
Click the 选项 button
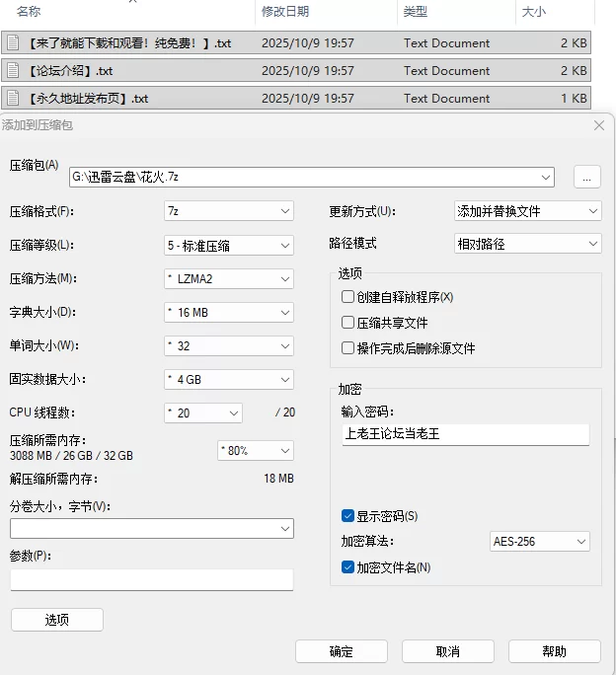tap(56, 620)
